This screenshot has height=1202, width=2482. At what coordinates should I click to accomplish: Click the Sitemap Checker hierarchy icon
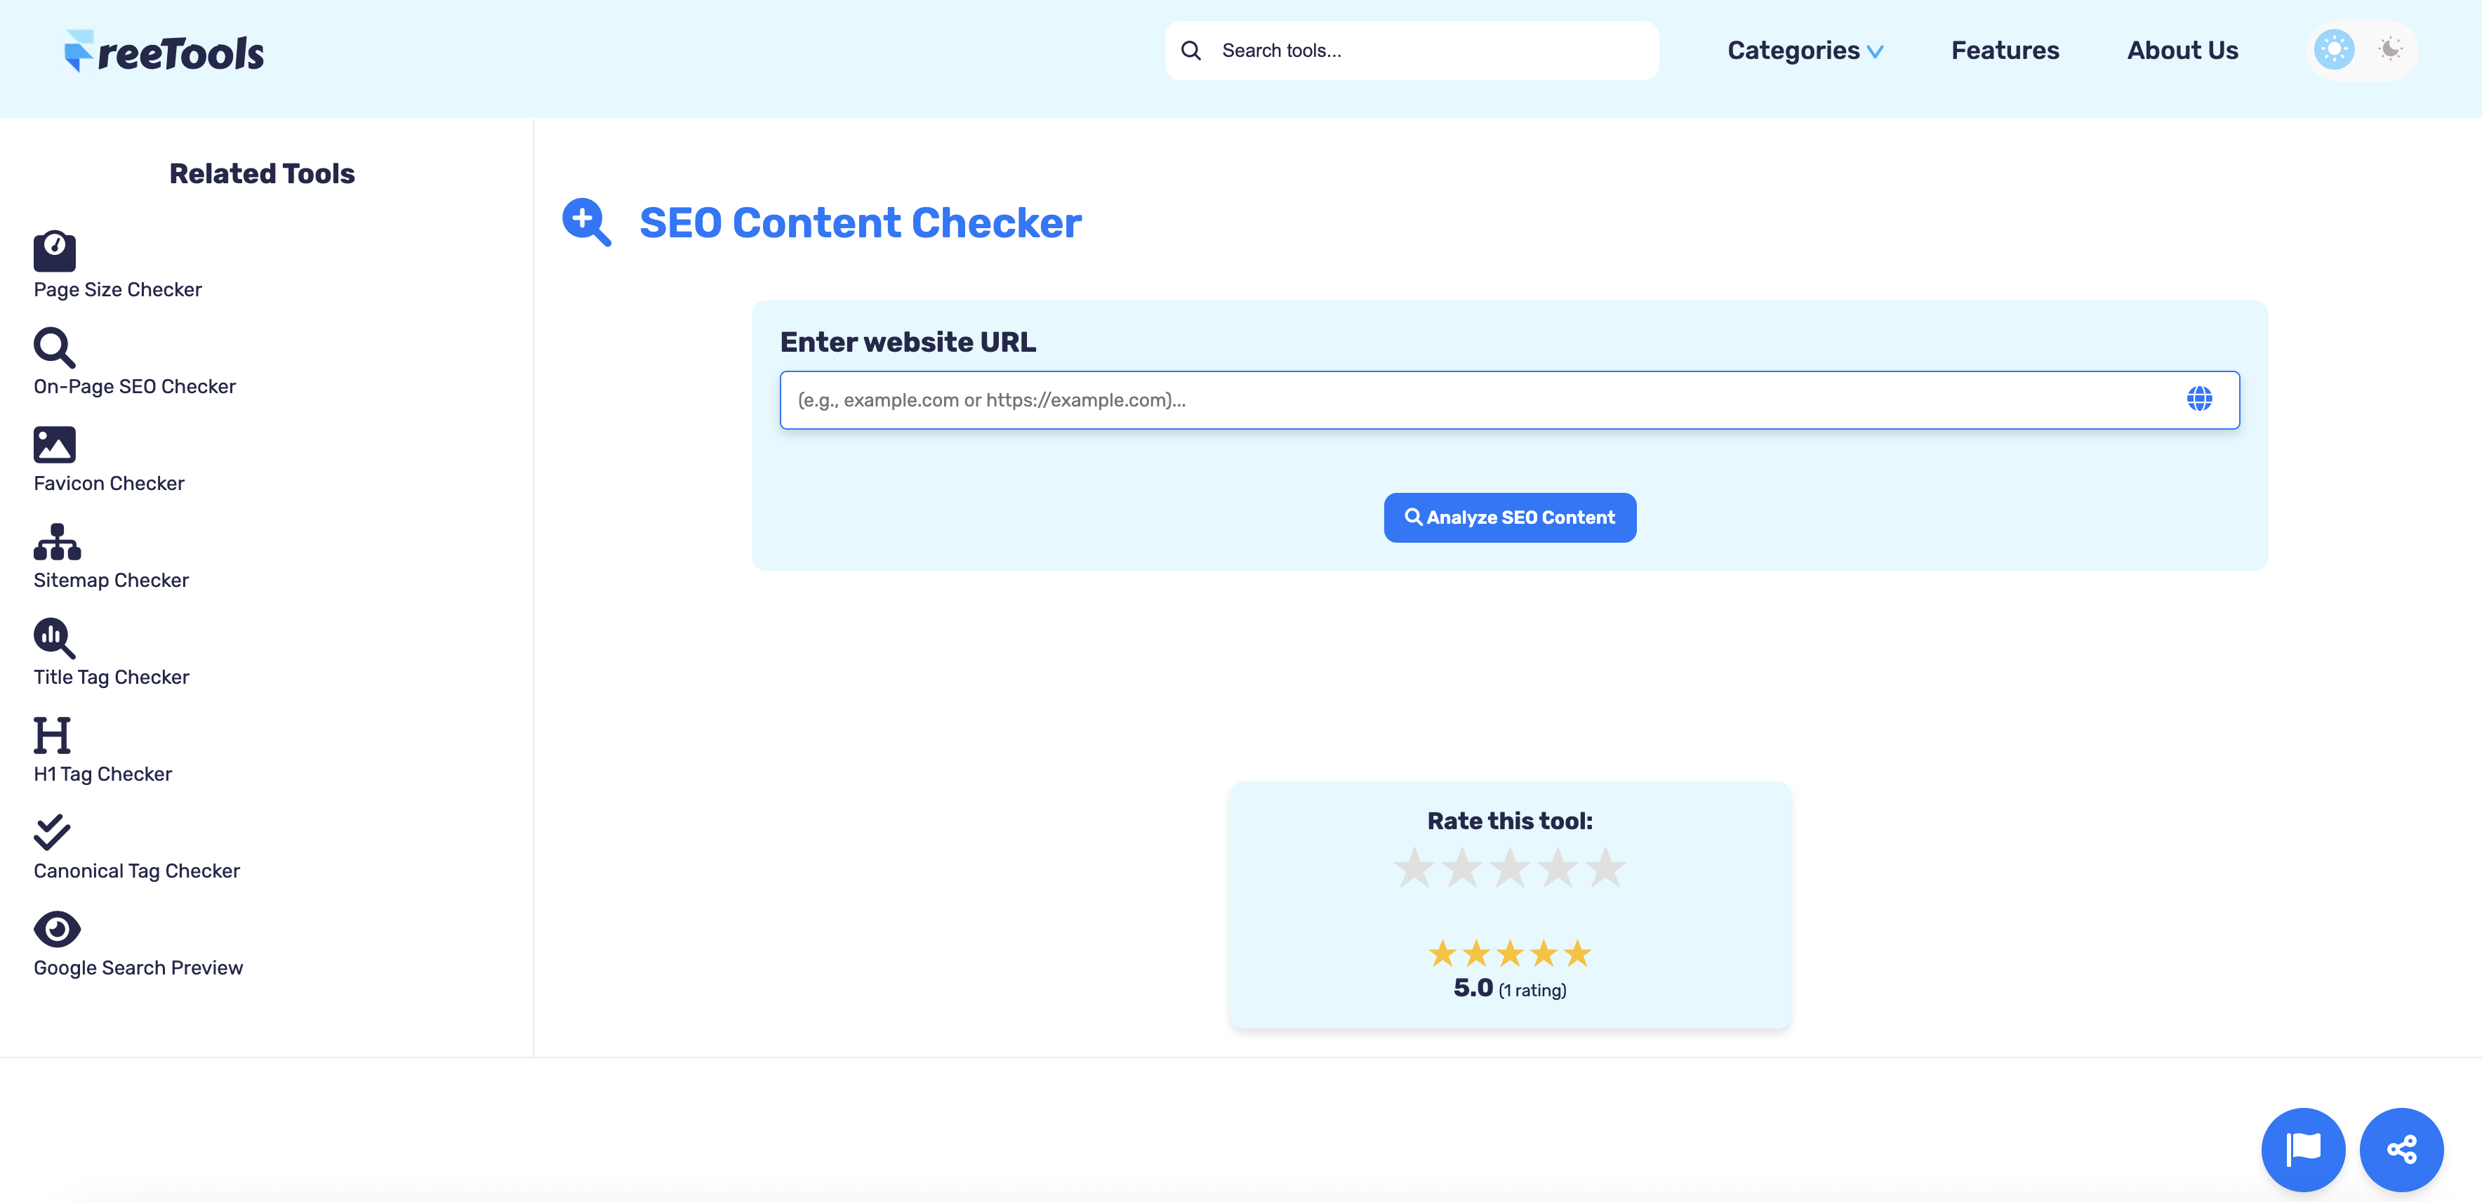pos(56,543)
